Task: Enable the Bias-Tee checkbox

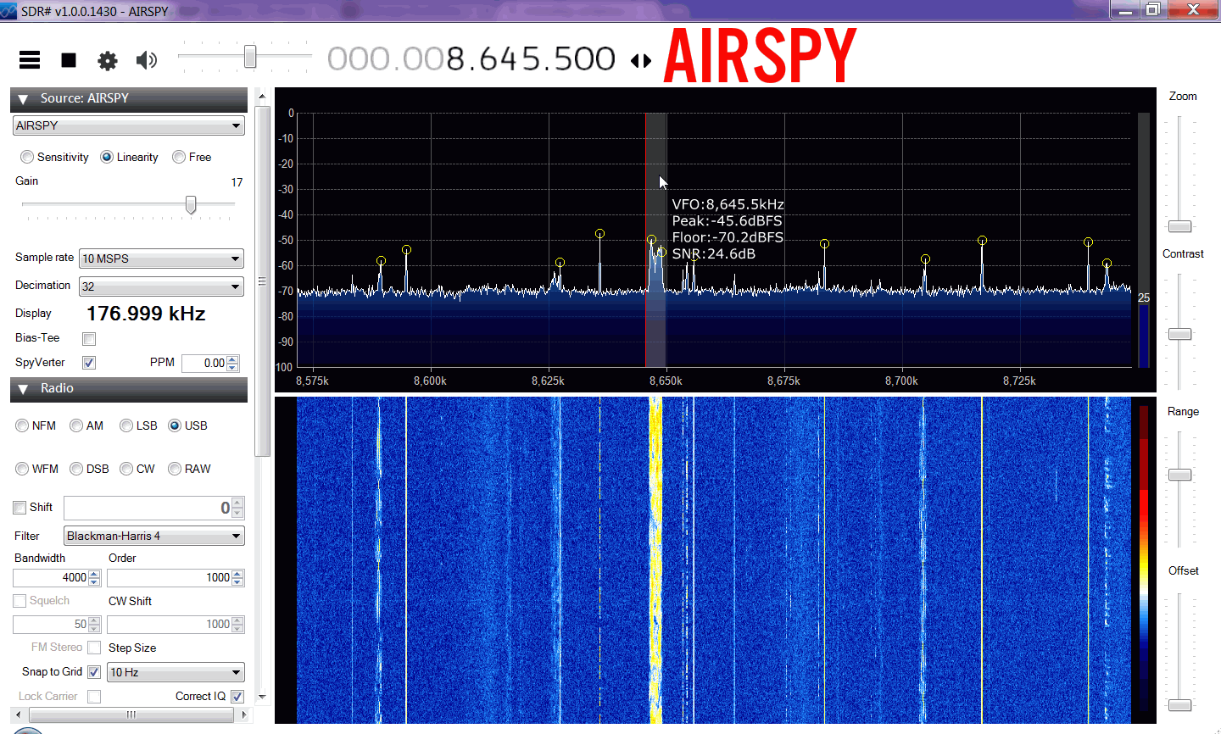Action: click(89, 339)
